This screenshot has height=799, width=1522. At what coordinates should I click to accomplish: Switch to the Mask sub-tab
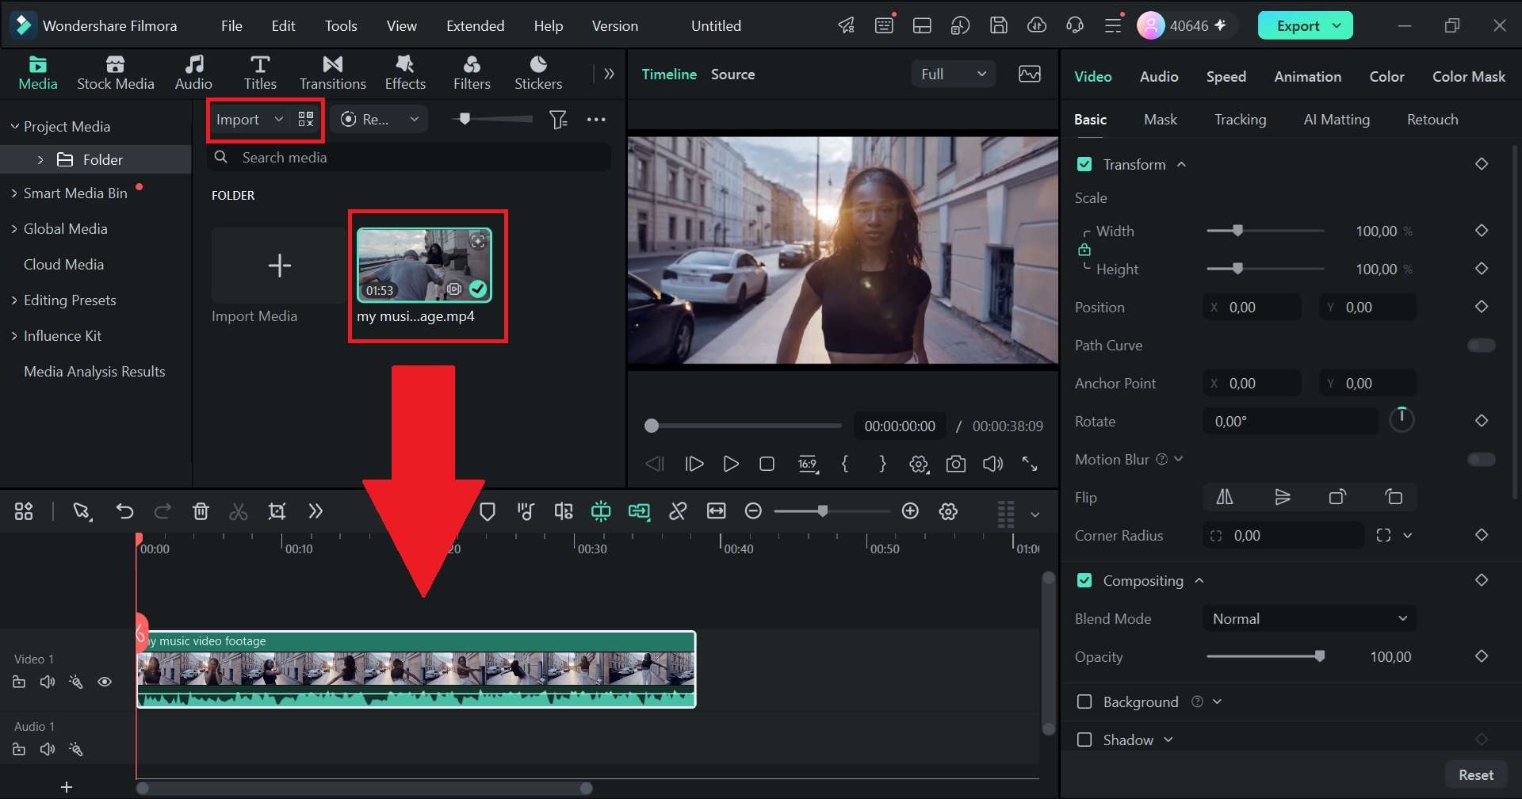[1161, 119]
